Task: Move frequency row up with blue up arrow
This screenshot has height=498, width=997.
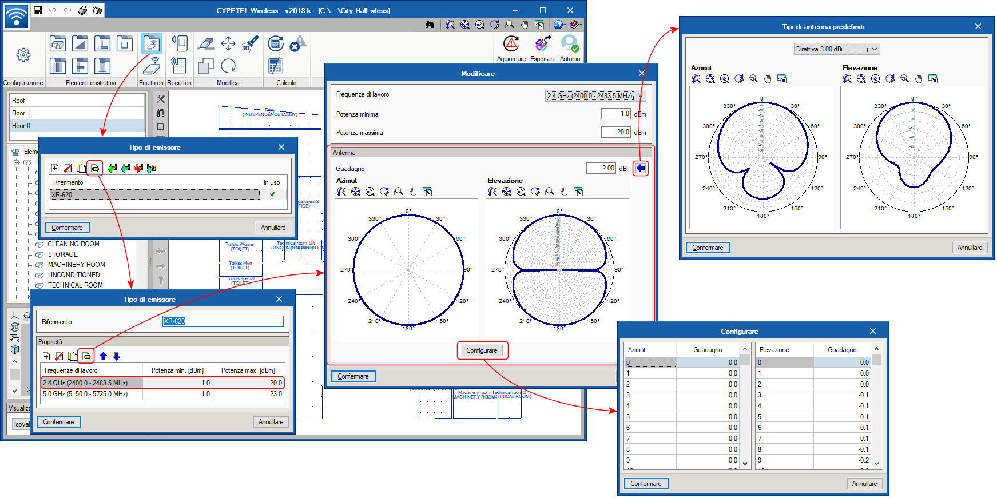Action: (104, 356)
